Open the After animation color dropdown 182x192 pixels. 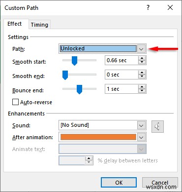141,137
